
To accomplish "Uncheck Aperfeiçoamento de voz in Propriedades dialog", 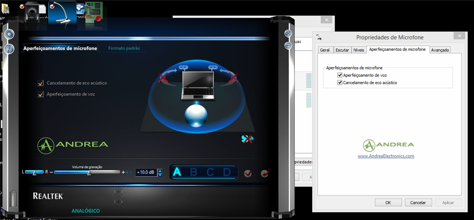I will click(340, 75).
